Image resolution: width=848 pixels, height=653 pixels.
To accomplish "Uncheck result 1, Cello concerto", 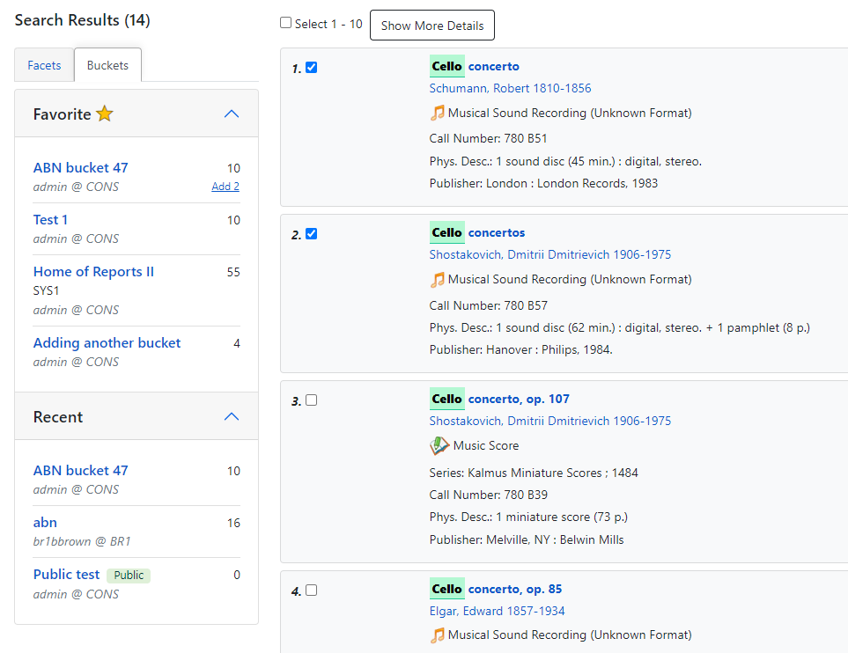I will coord(311,66).
